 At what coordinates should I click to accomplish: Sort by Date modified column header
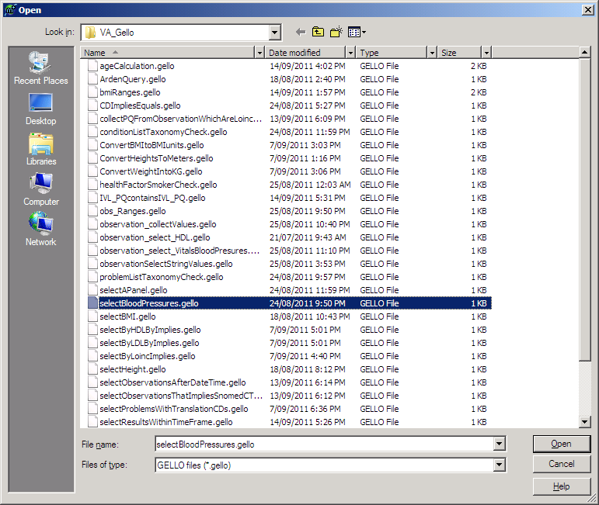coord(305,53)
